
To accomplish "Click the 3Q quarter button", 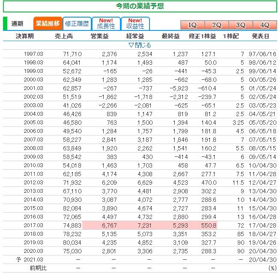I will pos(240,25).
